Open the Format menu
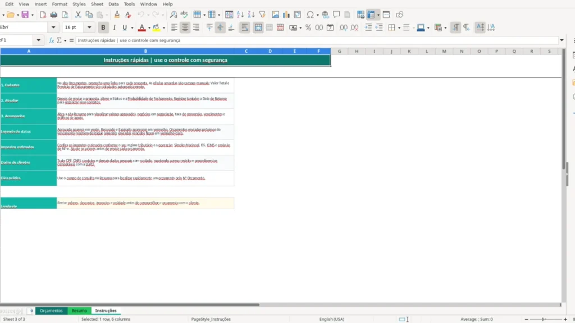The image size is (575, 323). click(x=60, y=4)
